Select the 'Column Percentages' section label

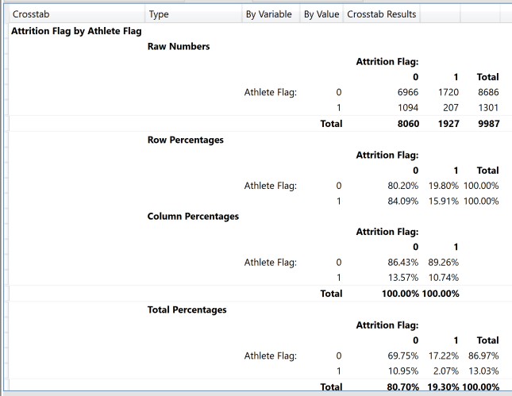(193, 216)
